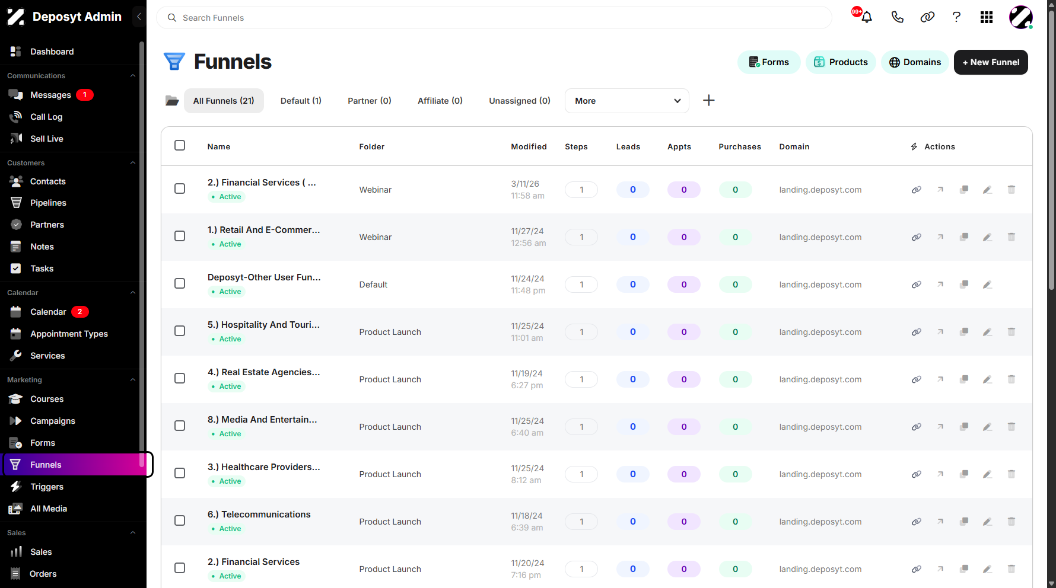Copy link for Financial Services Webinar funnel

(917, 190)
